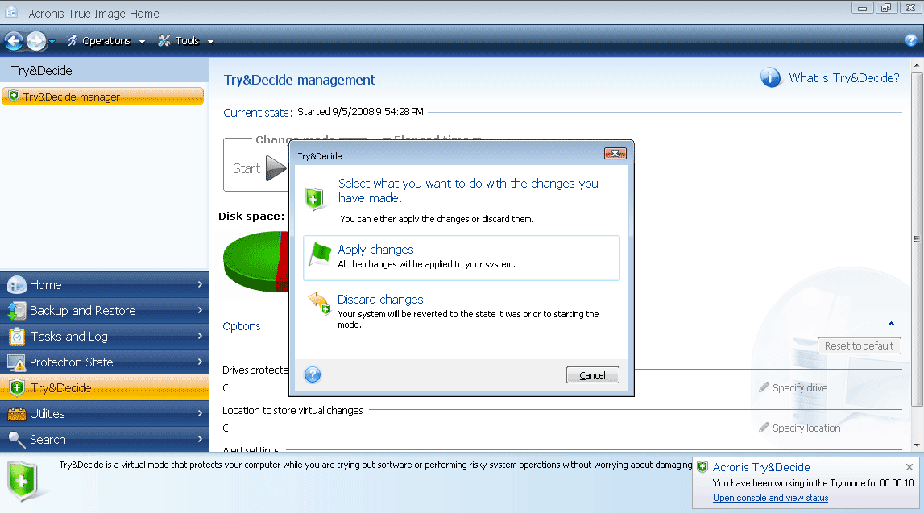Open the navigation history dropdown arrow
The image size is (924, 513).
tap(52, 41)
